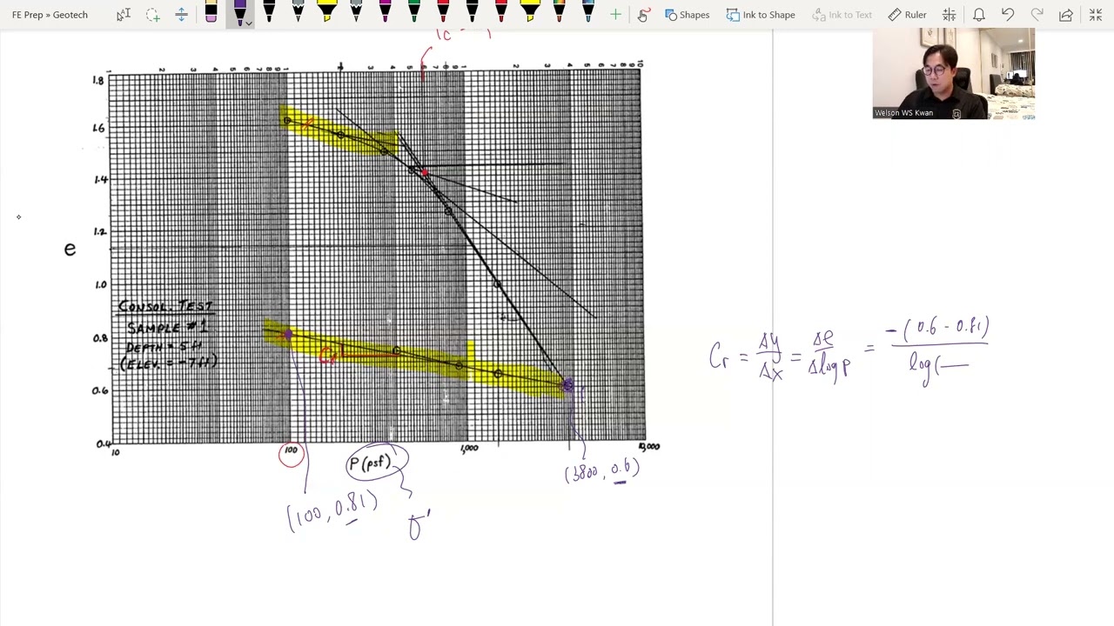Open the notifications bell
The width and height of the screenshot is (1114, 626).
(x=979, y=14)
